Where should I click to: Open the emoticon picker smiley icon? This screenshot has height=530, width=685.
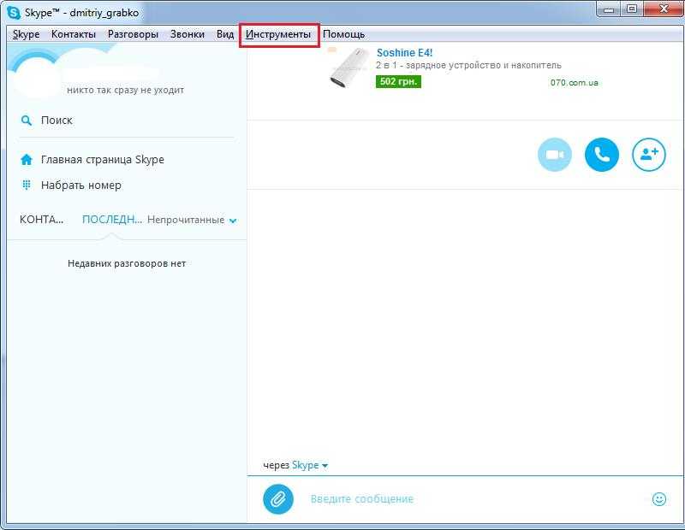(658, 499)
